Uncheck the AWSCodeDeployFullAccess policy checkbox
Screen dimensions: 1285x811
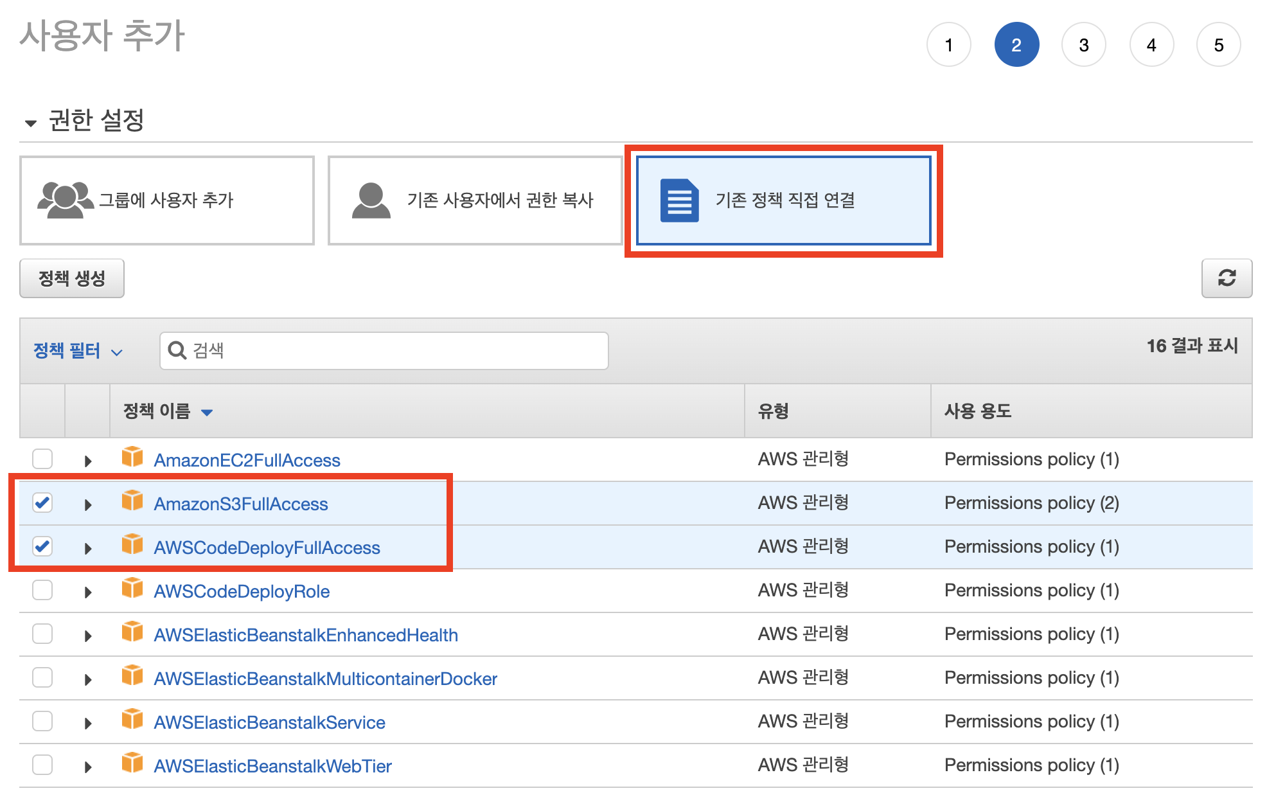tap(42, 546)
